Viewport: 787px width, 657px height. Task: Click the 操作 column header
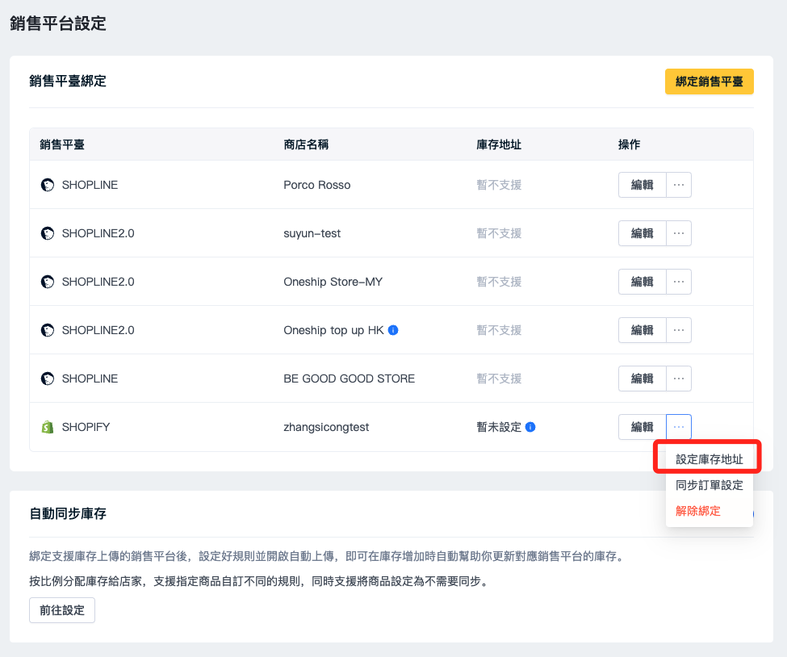click(x=630, y=144)
